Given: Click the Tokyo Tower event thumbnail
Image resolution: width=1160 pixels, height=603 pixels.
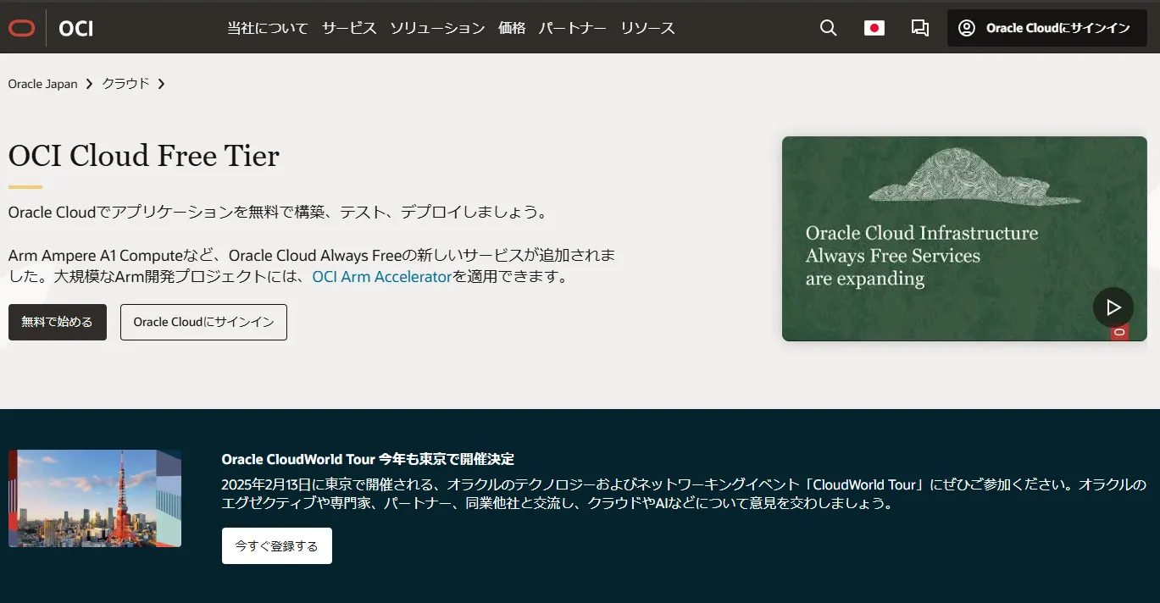Looking at the screenshot, I should pos(95,498).
